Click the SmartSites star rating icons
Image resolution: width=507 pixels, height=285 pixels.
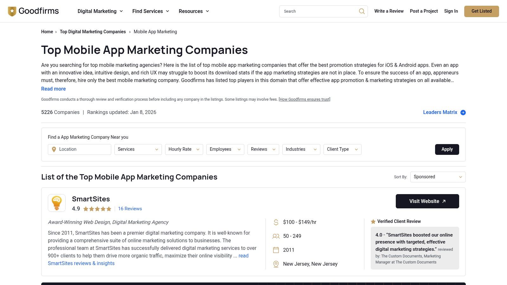tap(97, 209)
